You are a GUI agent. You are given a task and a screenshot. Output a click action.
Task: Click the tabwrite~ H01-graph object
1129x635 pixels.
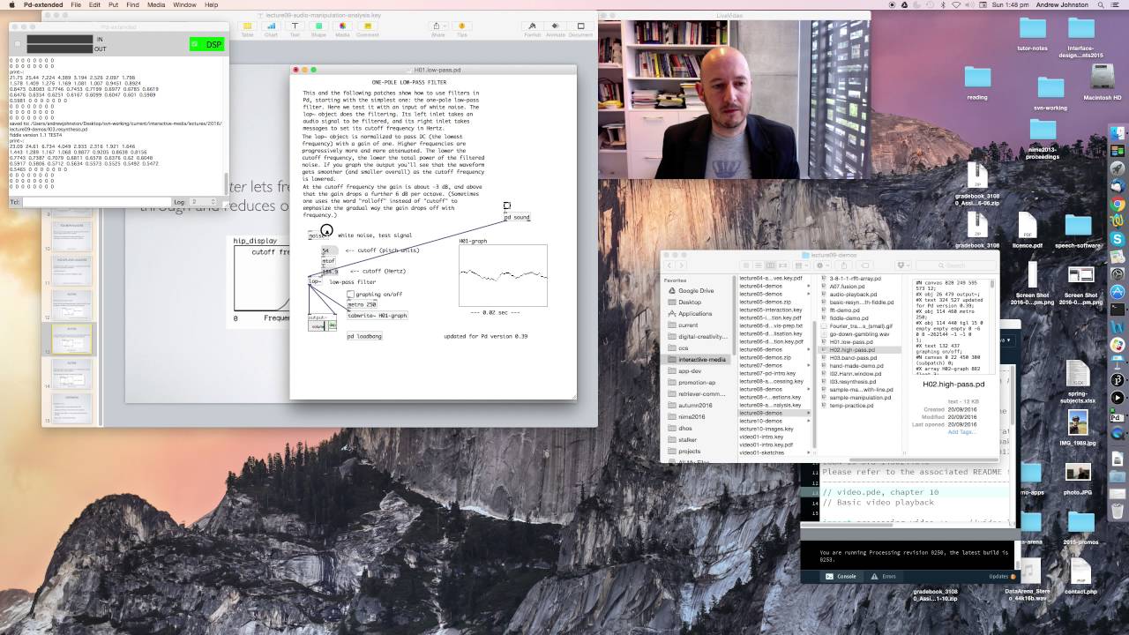pyautogui.click(x=378, y=315)
